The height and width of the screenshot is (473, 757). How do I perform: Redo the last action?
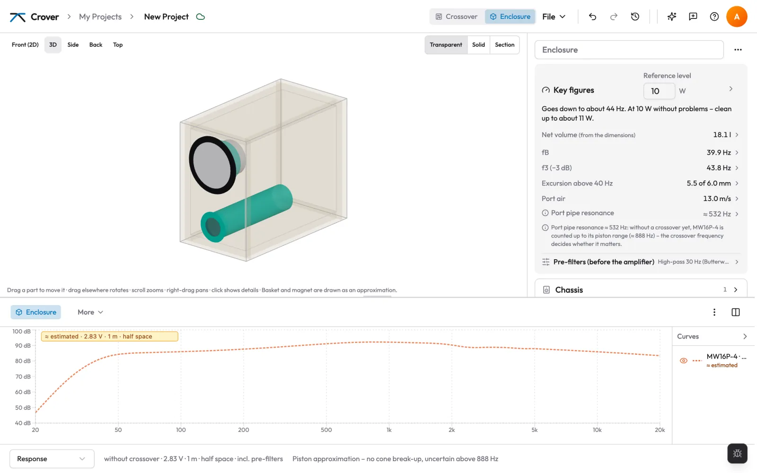(614, 17)
